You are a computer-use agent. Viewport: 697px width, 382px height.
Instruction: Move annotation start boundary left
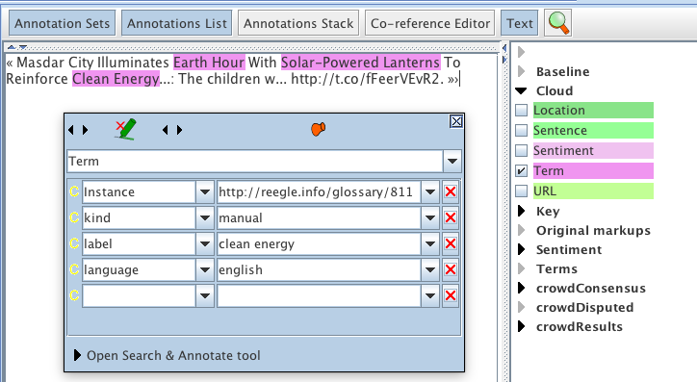point(71,130)
